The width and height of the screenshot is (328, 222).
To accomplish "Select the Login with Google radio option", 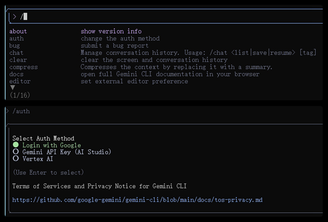I will click(47, 145).
